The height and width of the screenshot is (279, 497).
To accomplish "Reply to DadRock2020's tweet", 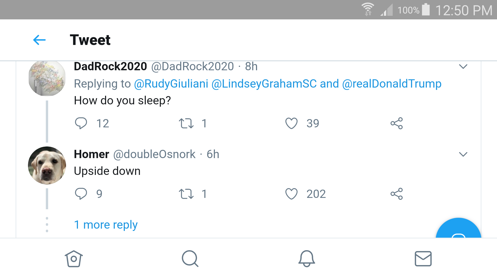I will [81, 123].
